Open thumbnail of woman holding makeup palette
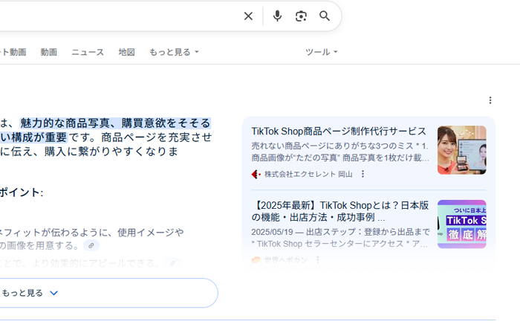Viewport: 520px width, 327px height. pos(461,150)
